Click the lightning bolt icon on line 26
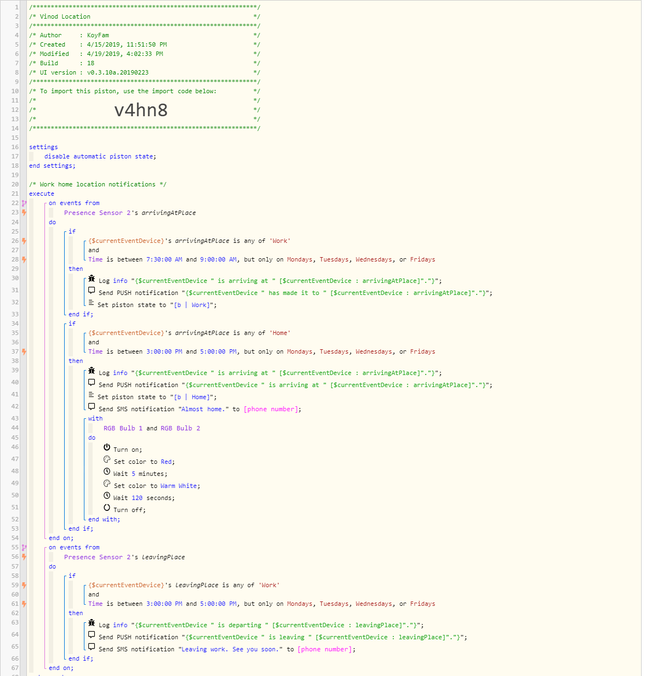This screenshot has width=646, height=676. (24, 241)
